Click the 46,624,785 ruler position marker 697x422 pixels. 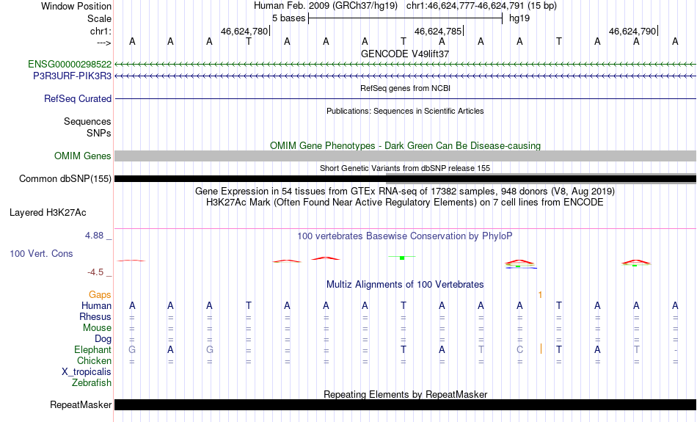(x=439, y=31)
